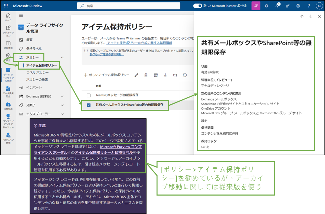Click the envelope mail icon in toolbar
325x214 pixels.
click(175, 75)
